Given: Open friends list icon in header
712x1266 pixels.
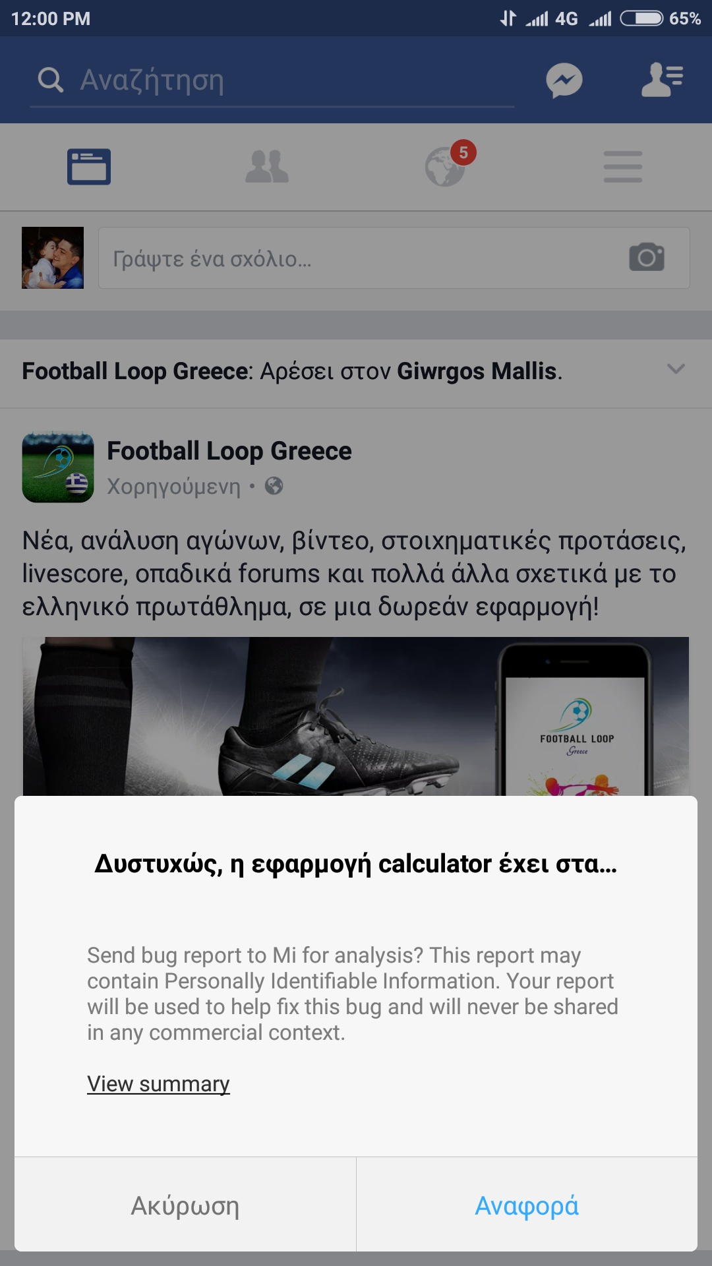Looking at the screenshot, I should (x=663, y=80).
